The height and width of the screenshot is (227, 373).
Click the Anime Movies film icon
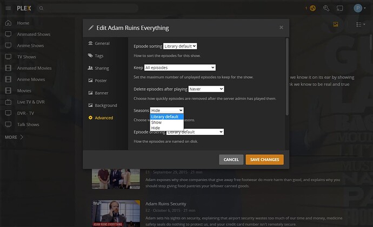(x=8, y=79)
